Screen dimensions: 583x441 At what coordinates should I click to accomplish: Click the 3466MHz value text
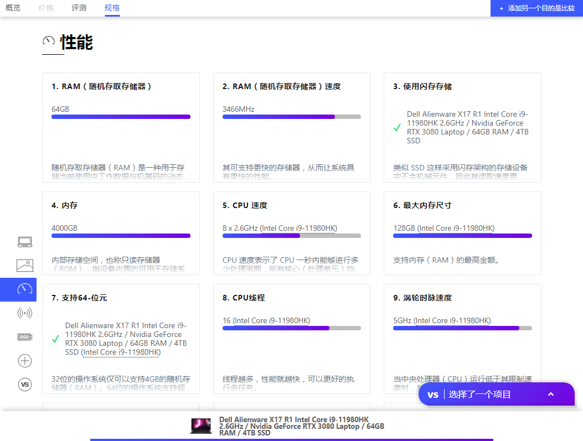pos(238,109)
